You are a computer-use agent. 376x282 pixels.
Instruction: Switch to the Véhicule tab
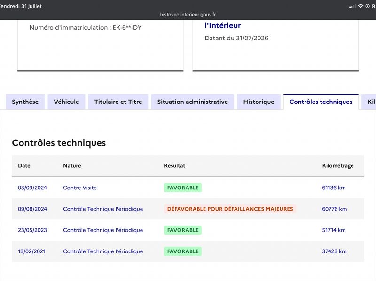pyautogui.click(x=66, y=102)
